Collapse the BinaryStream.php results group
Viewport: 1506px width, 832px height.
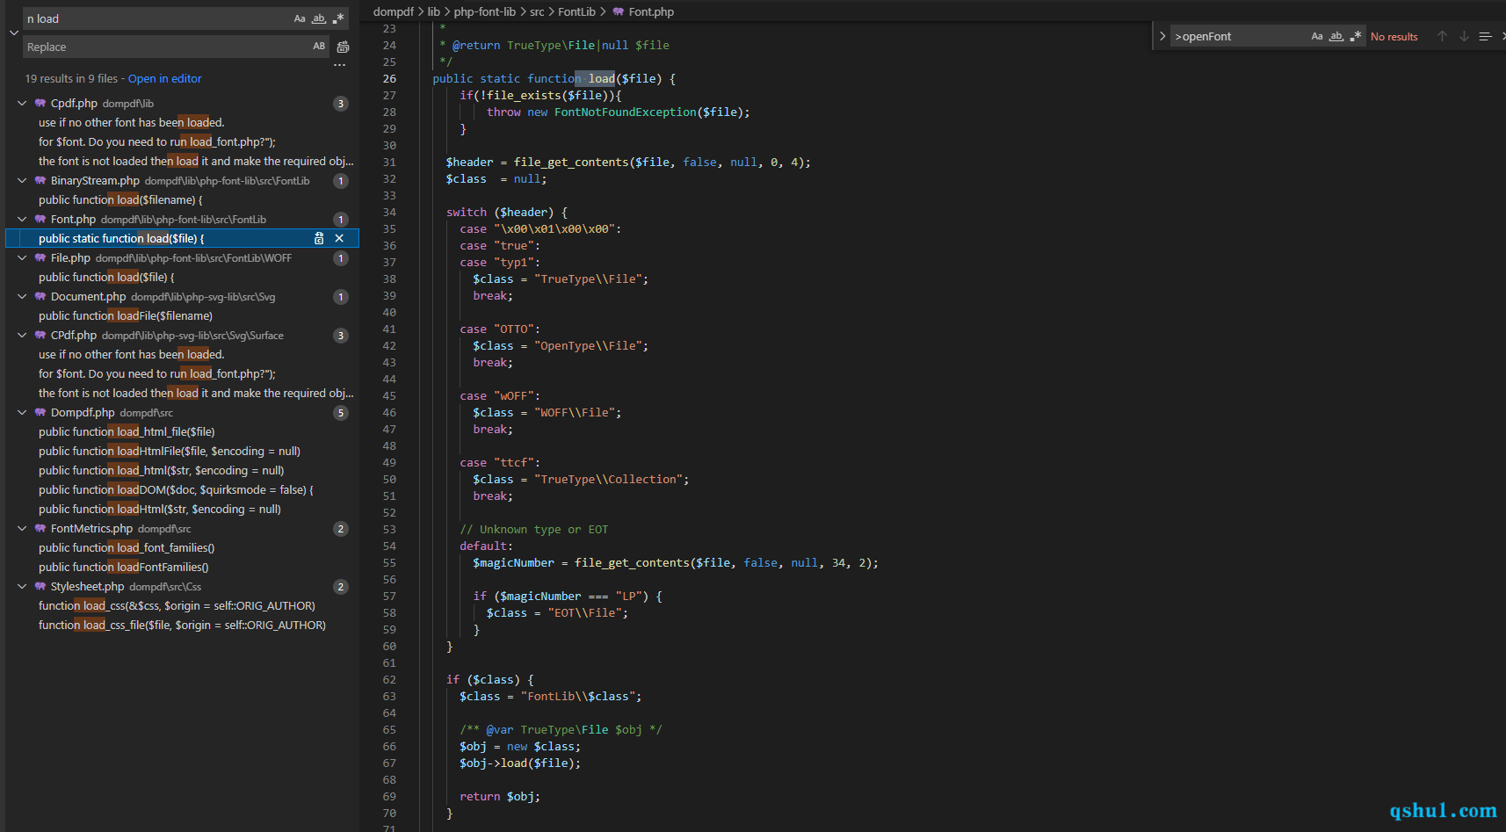tap(22, 180)
